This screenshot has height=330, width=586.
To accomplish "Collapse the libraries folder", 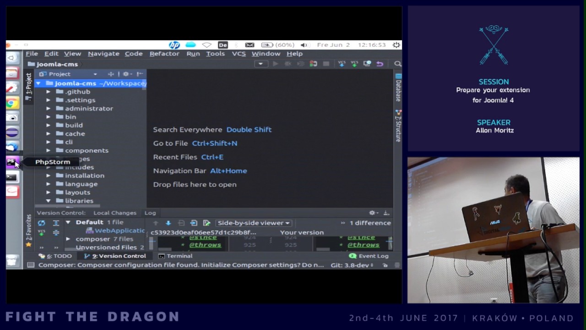I will 49,201.
